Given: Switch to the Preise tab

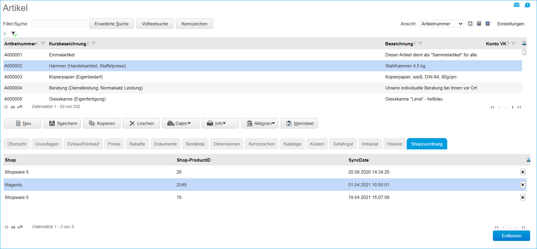Looking at the screenshot, I should (114, 144).
